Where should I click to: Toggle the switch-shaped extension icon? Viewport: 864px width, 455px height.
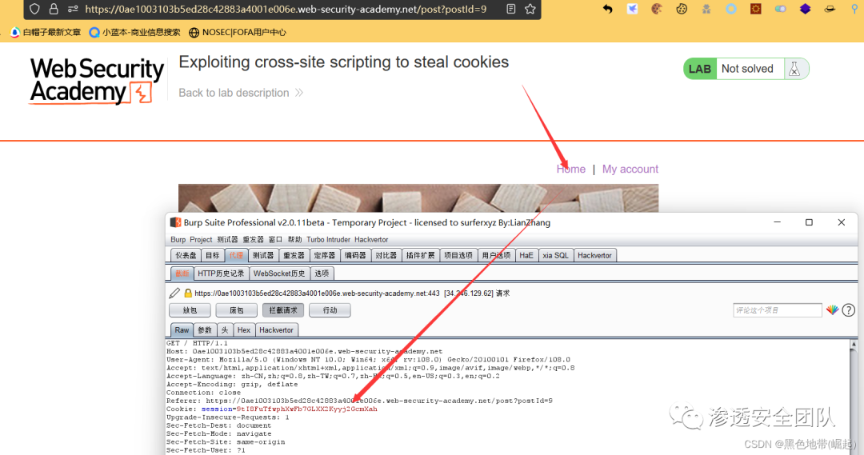[x=780, y=9]
